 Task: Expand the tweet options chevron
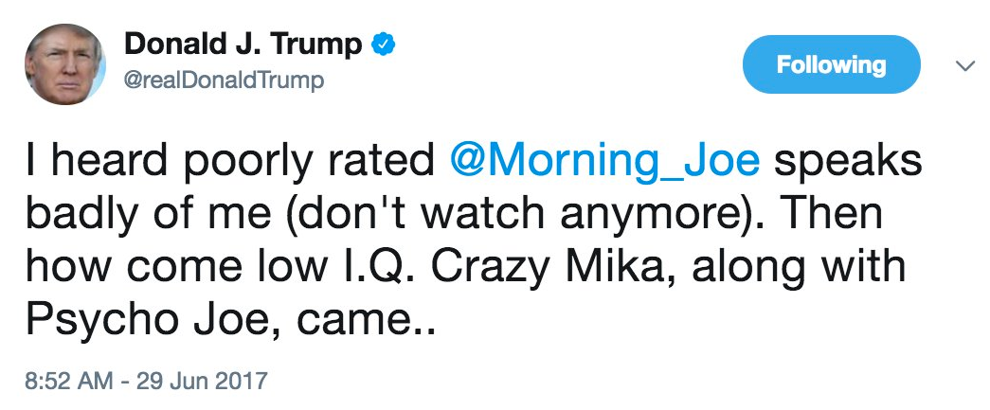pyautogui.click(x=964, y=66)
